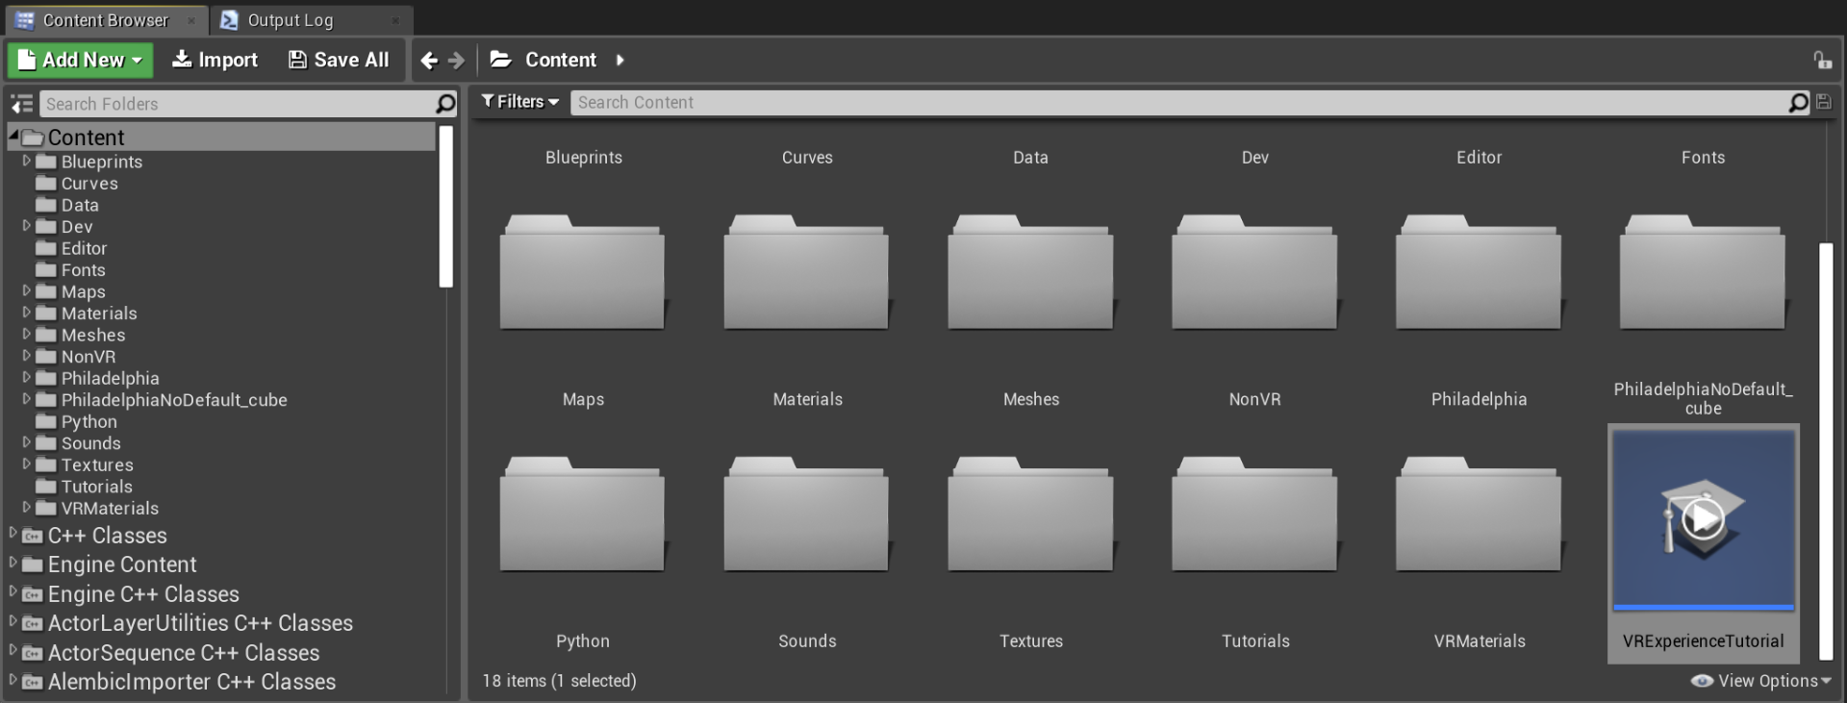This screenshot has height=703, width=1847.
Task: Select NonVR in the folder tree
Action: pos(89,357)
